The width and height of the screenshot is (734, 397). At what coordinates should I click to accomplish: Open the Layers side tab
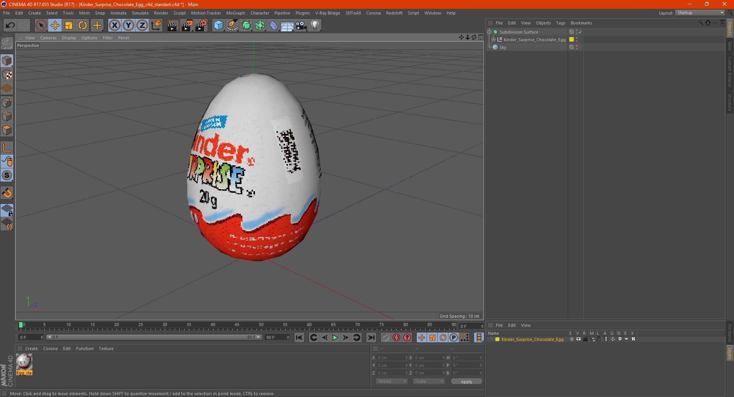[730, 353]
